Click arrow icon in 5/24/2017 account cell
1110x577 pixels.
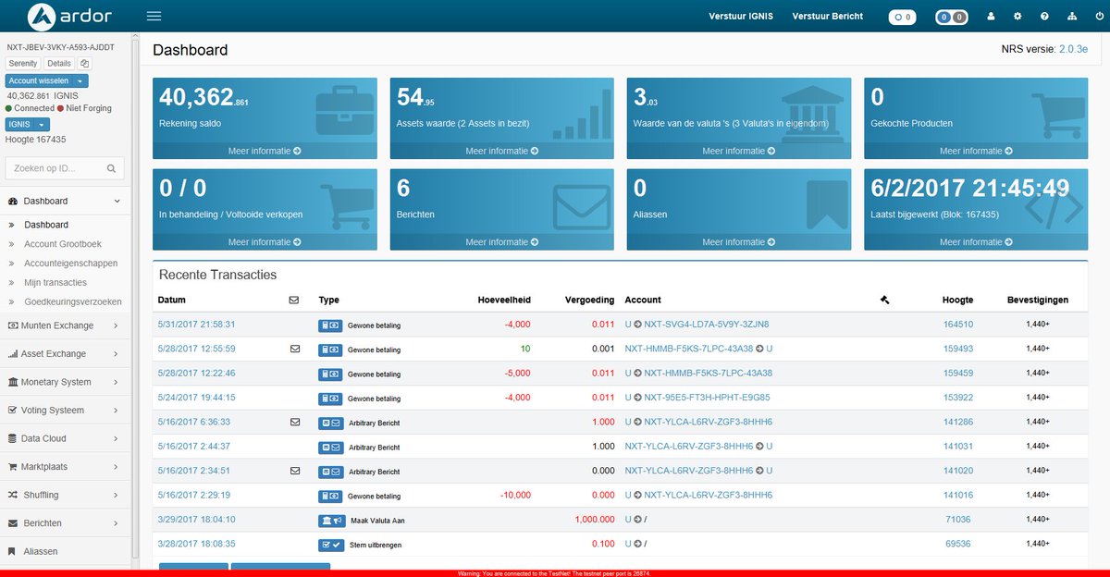click(637, 398)
